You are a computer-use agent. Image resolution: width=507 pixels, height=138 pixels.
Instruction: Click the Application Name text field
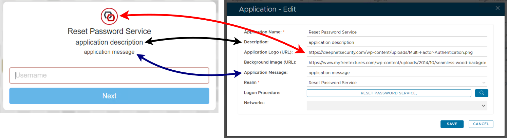[x=397, y=32]
